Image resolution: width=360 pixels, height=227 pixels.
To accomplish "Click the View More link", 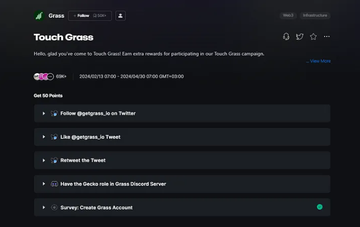I will click(x=320, y=61).
